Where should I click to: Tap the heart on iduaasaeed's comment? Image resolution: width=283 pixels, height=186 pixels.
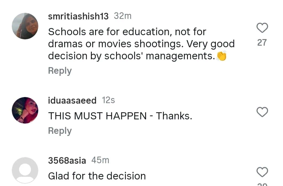point(262,112)
